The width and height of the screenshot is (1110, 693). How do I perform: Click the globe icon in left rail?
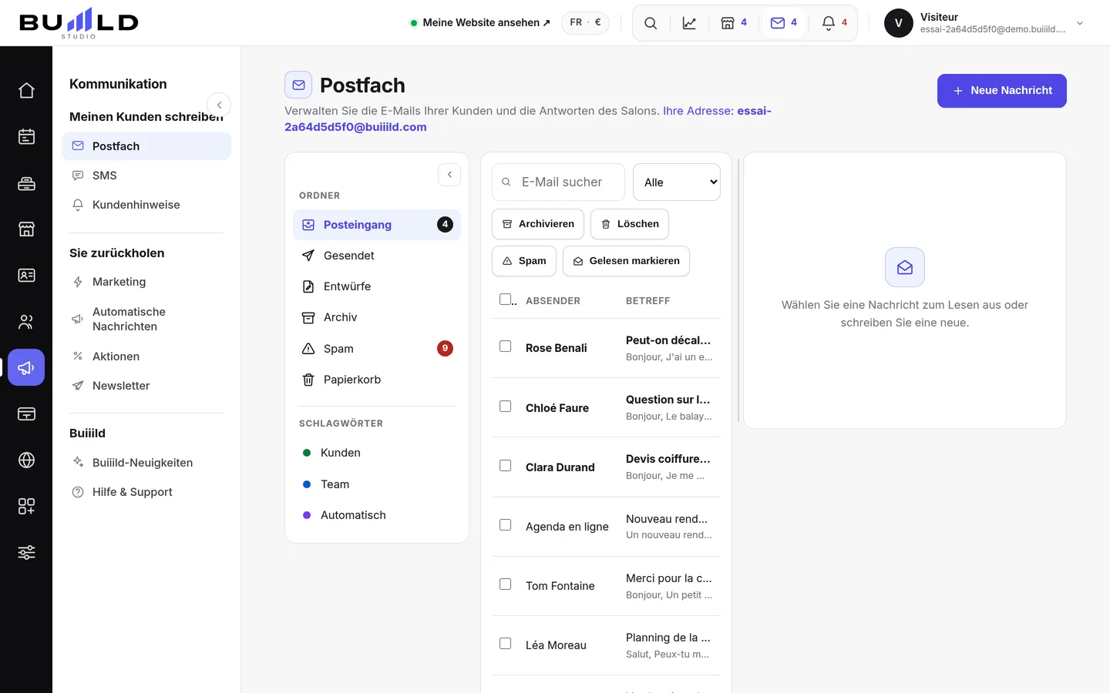tap(26, 460)
